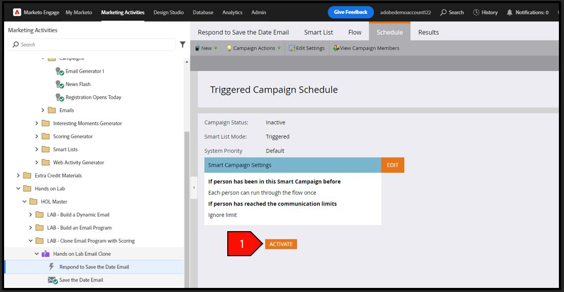Go to Database section
564x292 pixels.
point(203,12)
